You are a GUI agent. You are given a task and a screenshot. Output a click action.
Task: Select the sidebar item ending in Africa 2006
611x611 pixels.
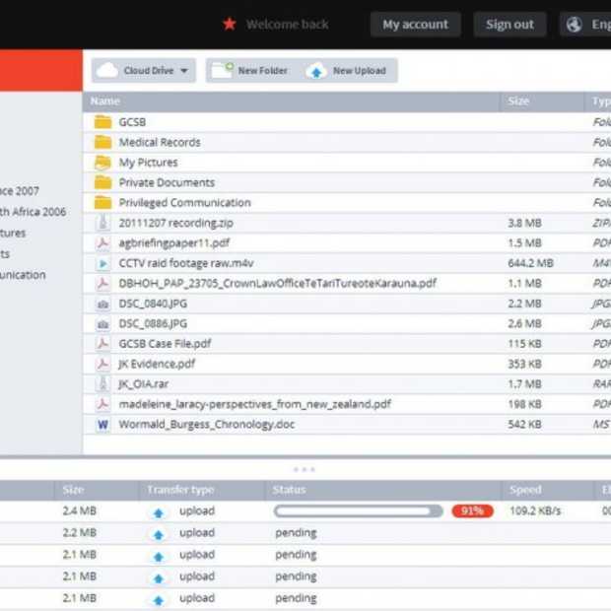pos(33,212)
